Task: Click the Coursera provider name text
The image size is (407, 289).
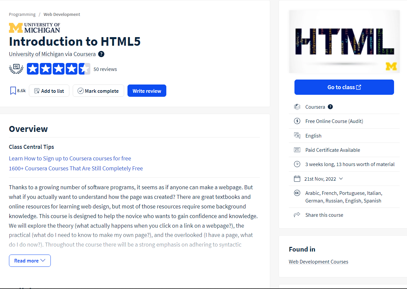Action: (315, 107)
